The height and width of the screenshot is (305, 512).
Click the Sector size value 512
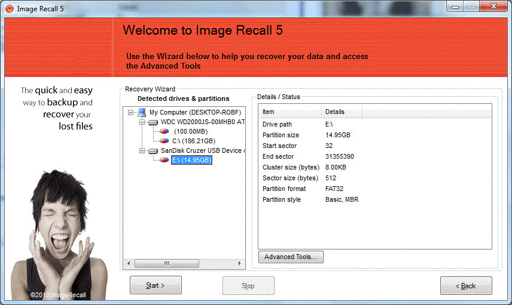tap(330, 178)
